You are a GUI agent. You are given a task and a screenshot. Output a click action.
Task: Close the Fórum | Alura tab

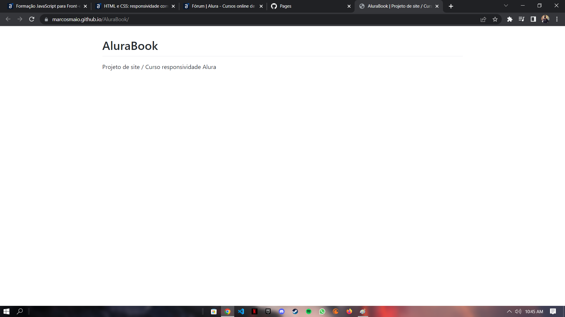[x=261, y=6]
